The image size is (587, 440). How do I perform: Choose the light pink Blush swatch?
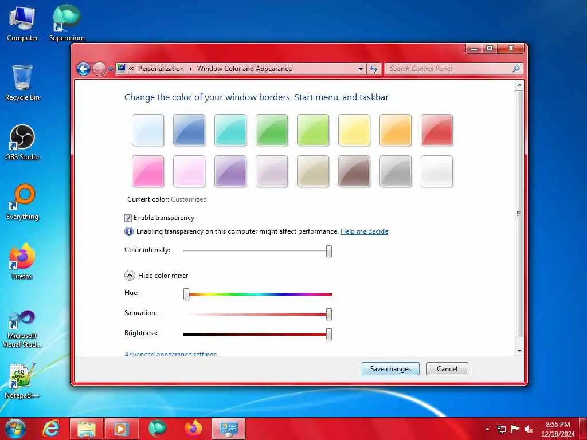[189, 171]
